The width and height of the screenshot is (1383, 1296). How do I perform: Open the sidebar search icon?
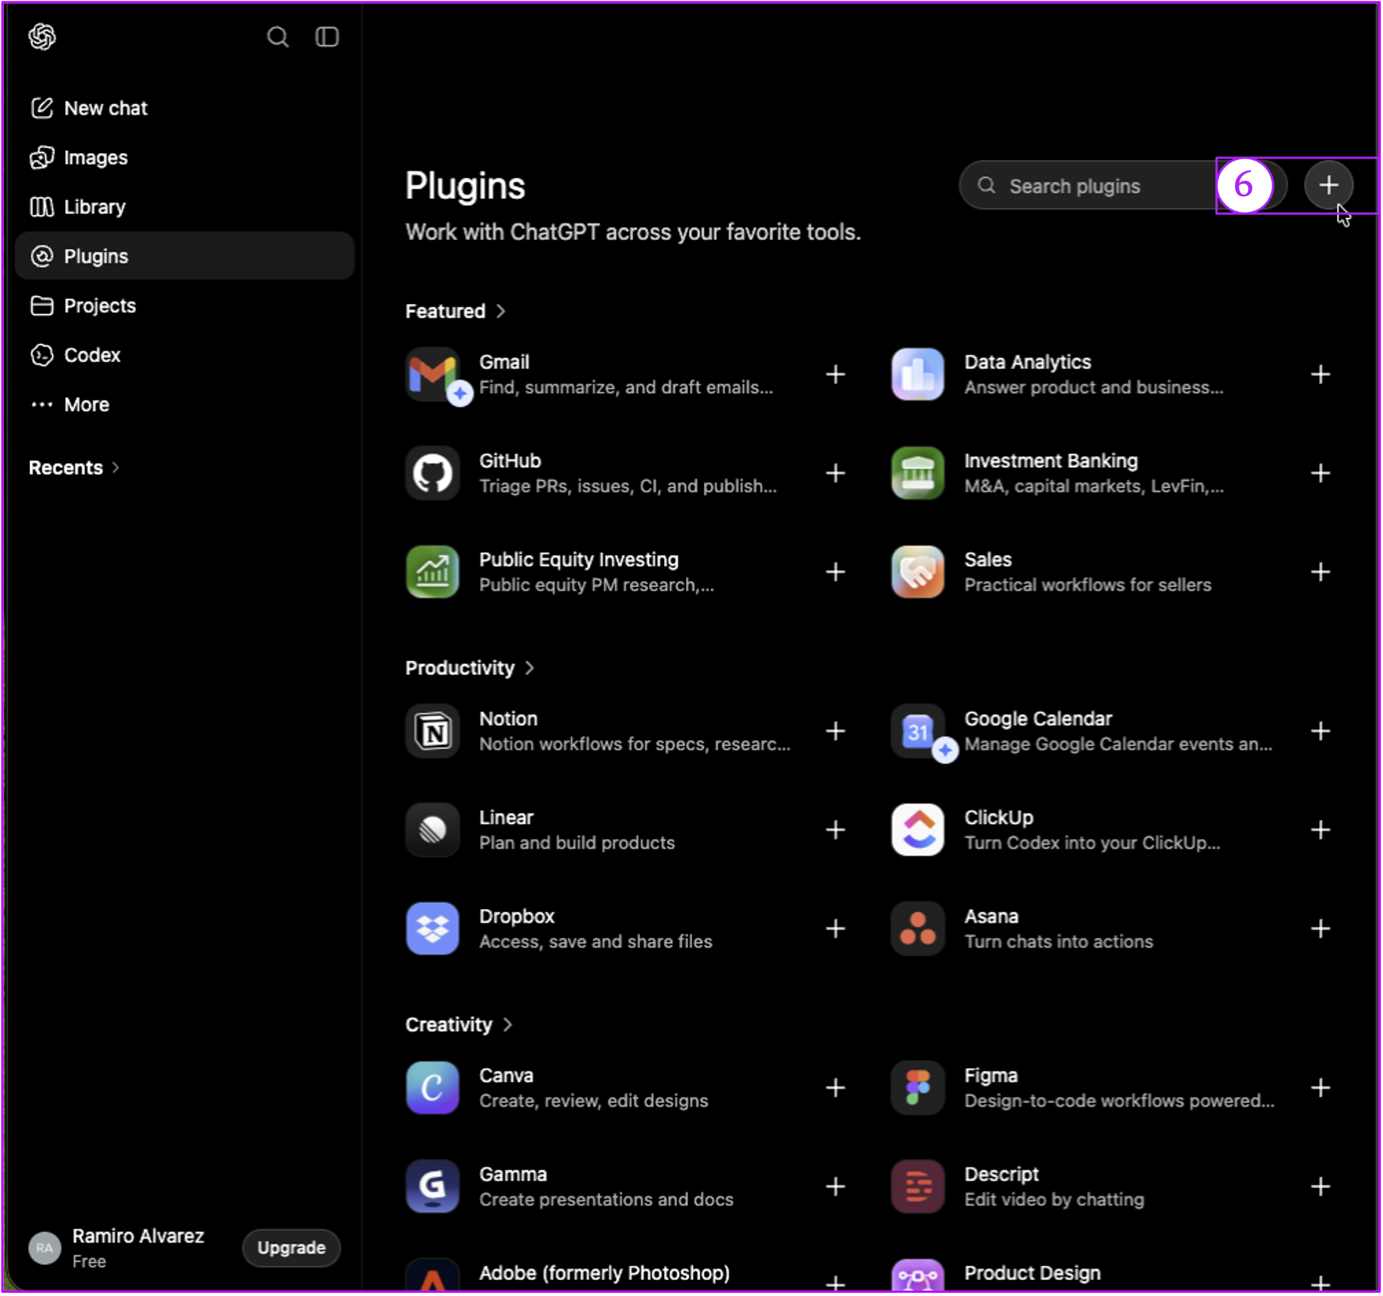pos(278,37)
